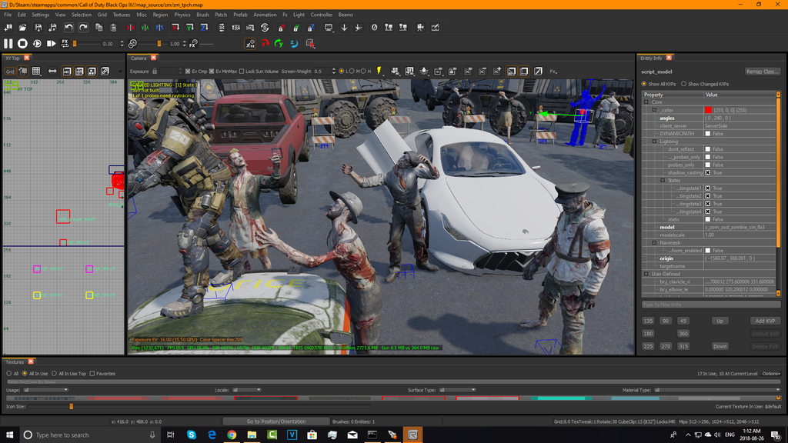The width and height of the screenshot is (788, 443).
Task: Collapse the Lighting property group
Action: tap(654, 142)
